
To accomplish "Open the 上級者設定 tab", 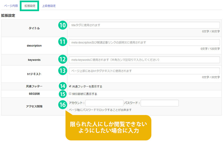I will tap(49, 6).
